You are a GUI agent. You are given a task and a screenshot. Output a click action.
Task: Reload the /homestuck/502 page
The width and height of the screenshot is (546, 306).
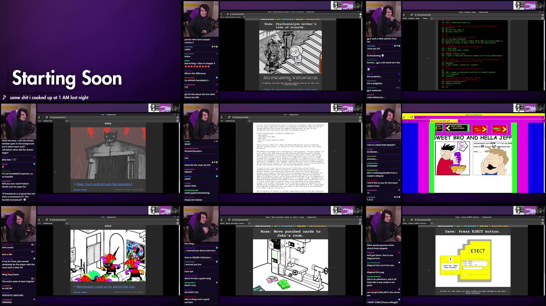tap(47, 220)
